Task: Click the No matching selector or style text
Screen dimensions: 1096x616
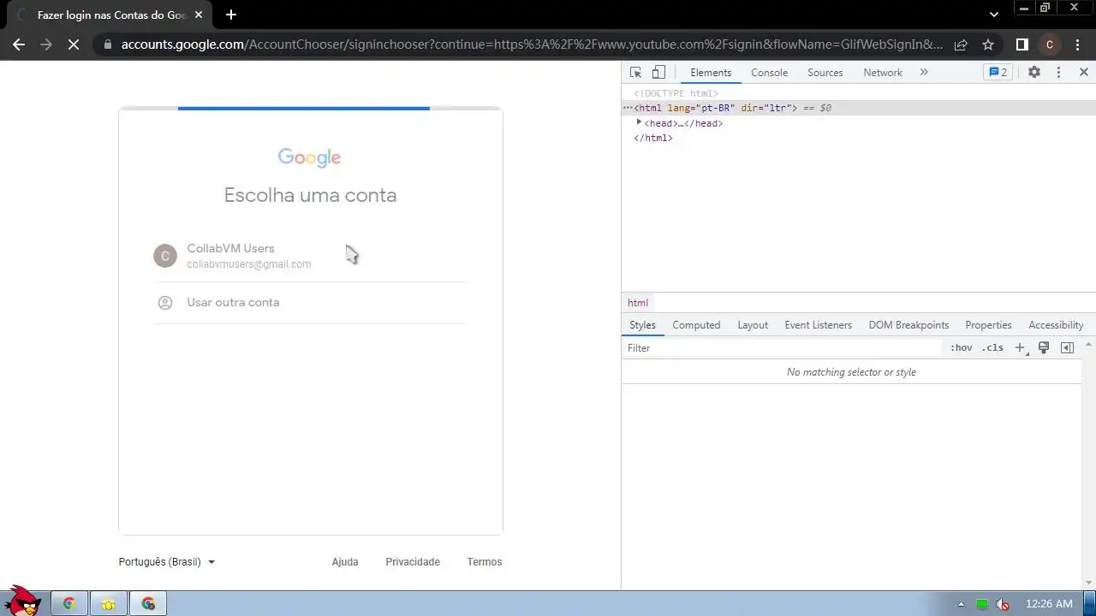Action: click(x=851, y=372)
